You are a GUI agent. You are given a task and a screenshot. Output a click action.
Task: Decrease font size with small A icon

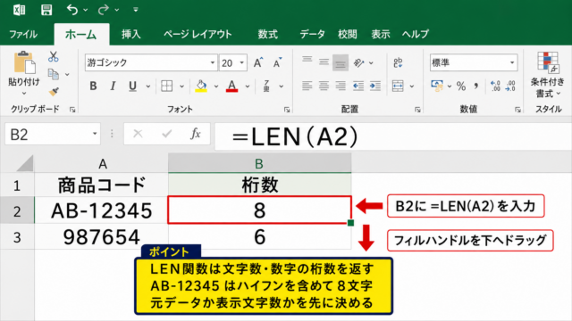pos(278,62)
